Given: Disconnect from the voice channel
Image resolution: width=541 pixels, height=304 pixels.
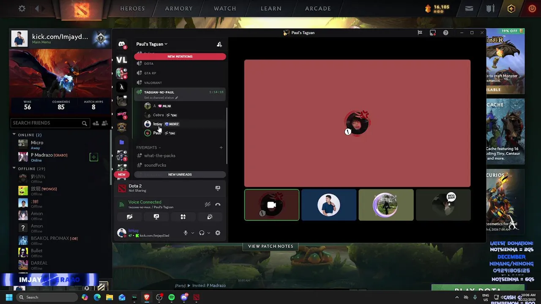Looking at the screenshot, I should pos(218,204).
